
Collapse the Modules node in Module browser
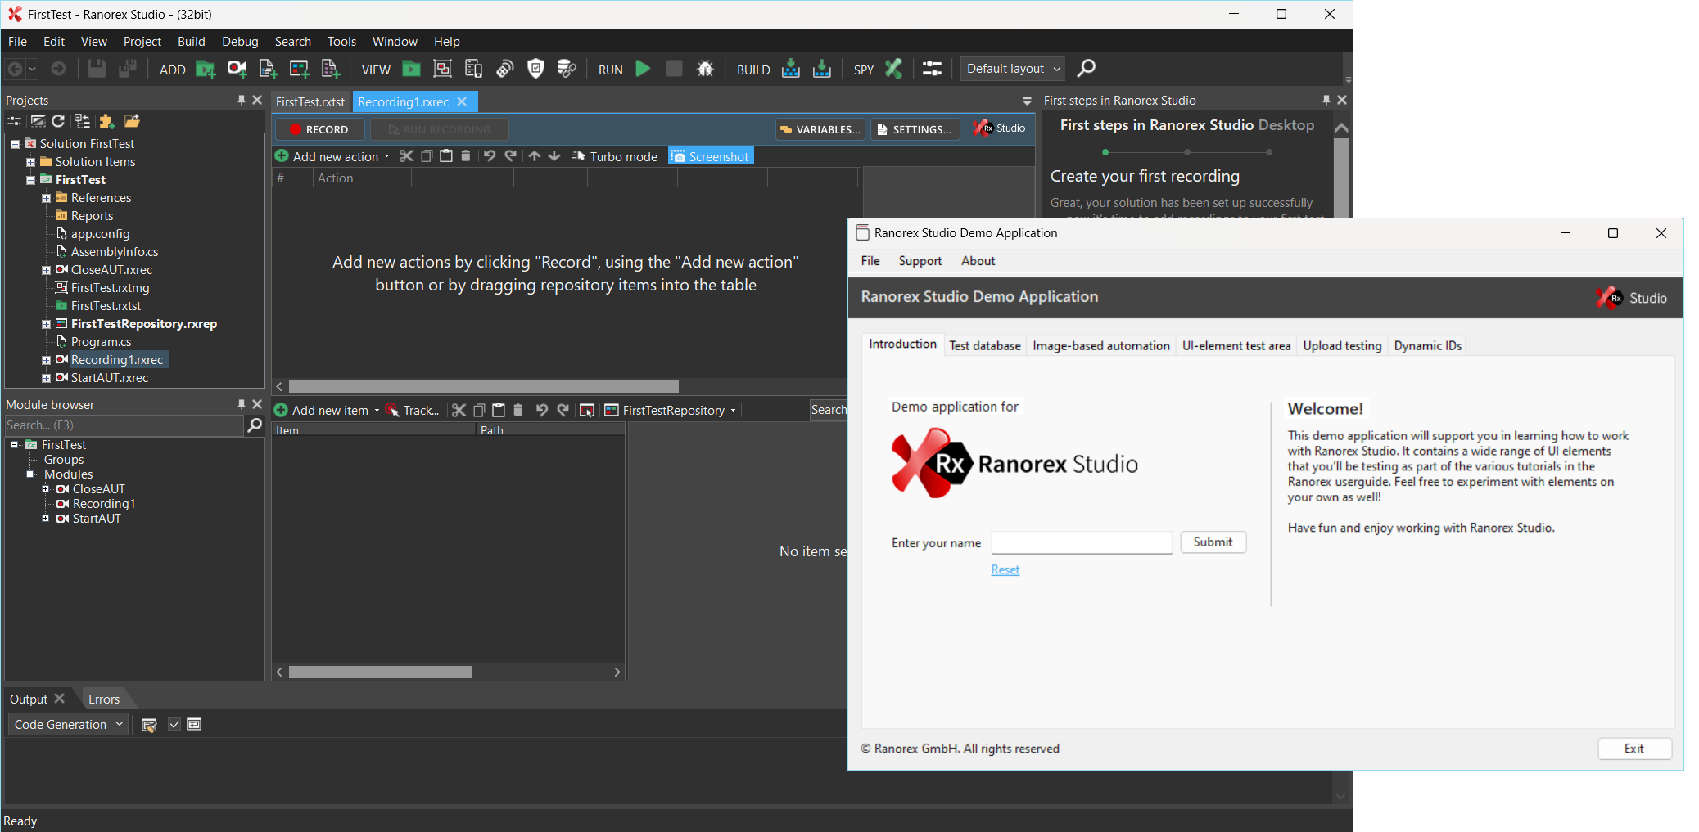29,474
